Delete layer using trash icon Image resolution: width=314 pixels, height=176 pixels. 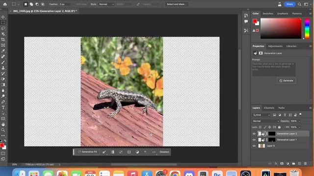click(305, 164)
